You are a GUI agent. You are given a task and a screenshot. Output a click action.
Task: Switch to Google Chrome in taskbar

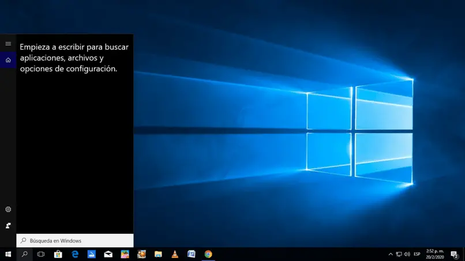208,254
